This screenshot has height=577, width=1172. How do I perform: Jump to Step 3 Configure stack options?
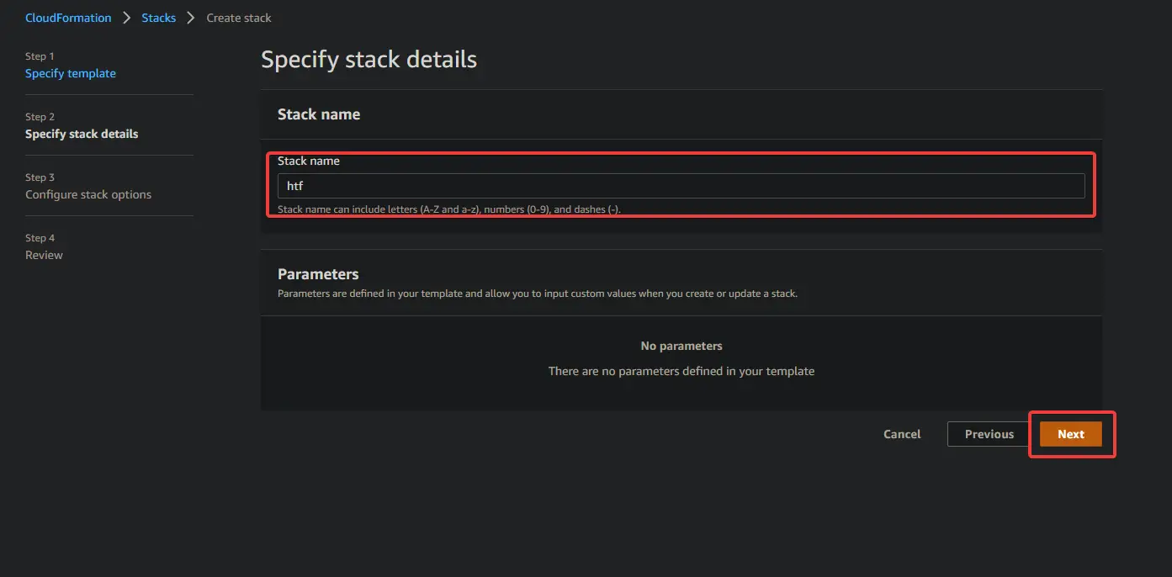(x=88, y=193)
